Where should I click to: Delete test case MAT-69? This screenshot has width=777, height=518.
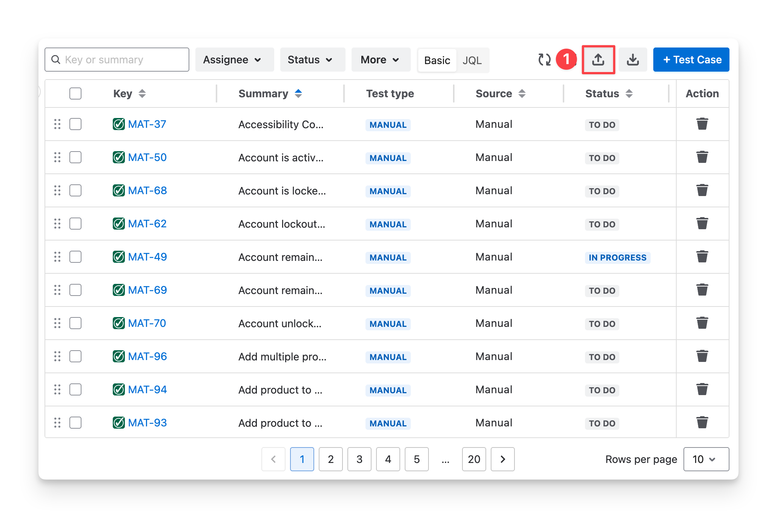tap(702, 290)
